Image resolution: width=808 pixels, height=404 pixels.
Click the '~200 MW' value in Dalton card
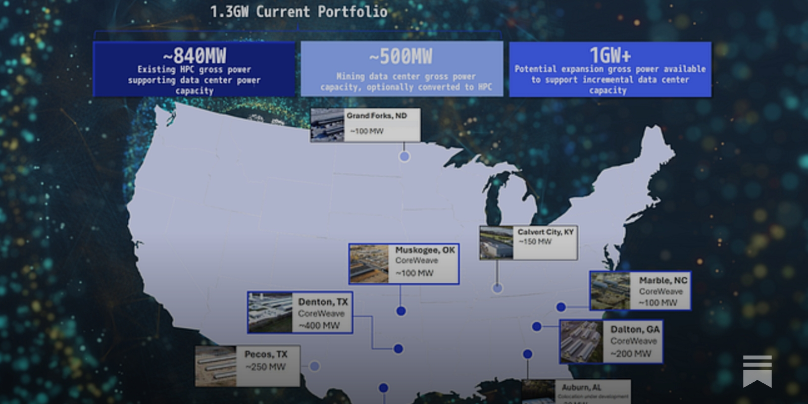631,353
